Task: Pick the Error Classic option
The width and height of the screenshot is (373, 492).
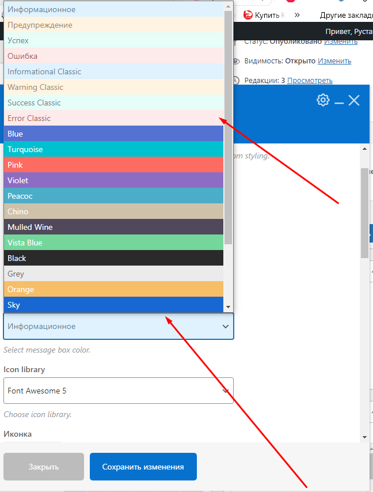Action: click(113, 118)
